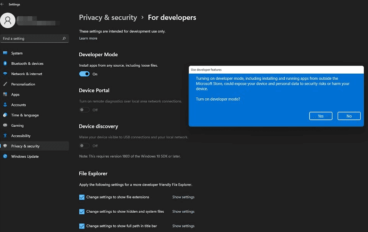Image resolution: width=368 pixels, height=232 pixels.
Task: Click the Personalisation brush icon
Action: pyautogui.click(x=5, y=84)
